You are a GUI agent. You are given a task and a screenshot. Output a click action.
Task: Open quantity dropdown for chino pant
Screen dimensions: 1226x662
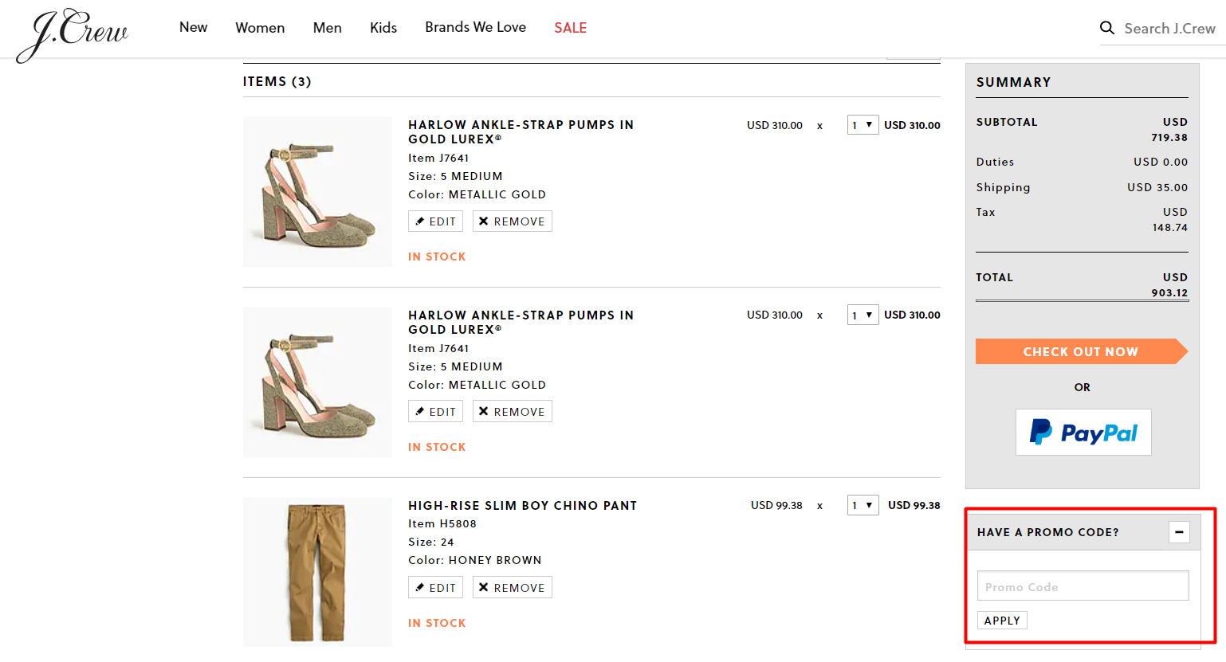tap(863, 505)
